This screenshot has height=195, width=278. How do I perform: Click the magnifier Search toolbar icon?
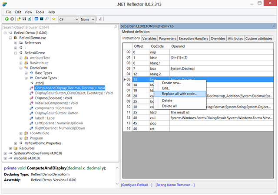(47, 19)
